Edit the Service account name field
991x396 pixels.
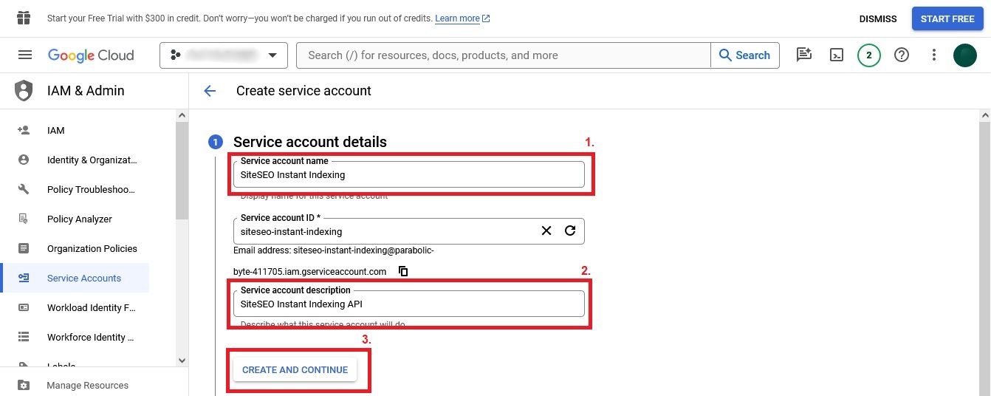[x=408, y=175]
